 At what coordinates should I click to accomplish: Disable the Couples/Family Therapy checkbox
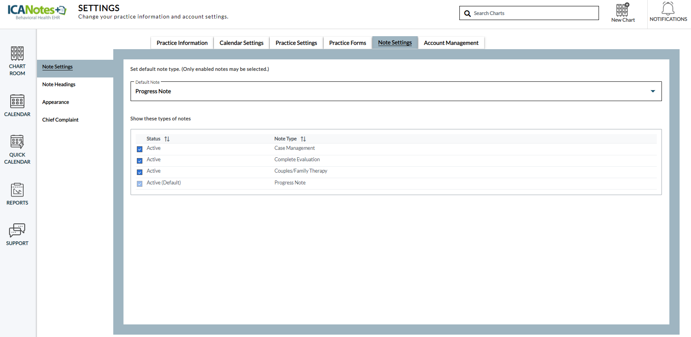[x=140, y=172]
